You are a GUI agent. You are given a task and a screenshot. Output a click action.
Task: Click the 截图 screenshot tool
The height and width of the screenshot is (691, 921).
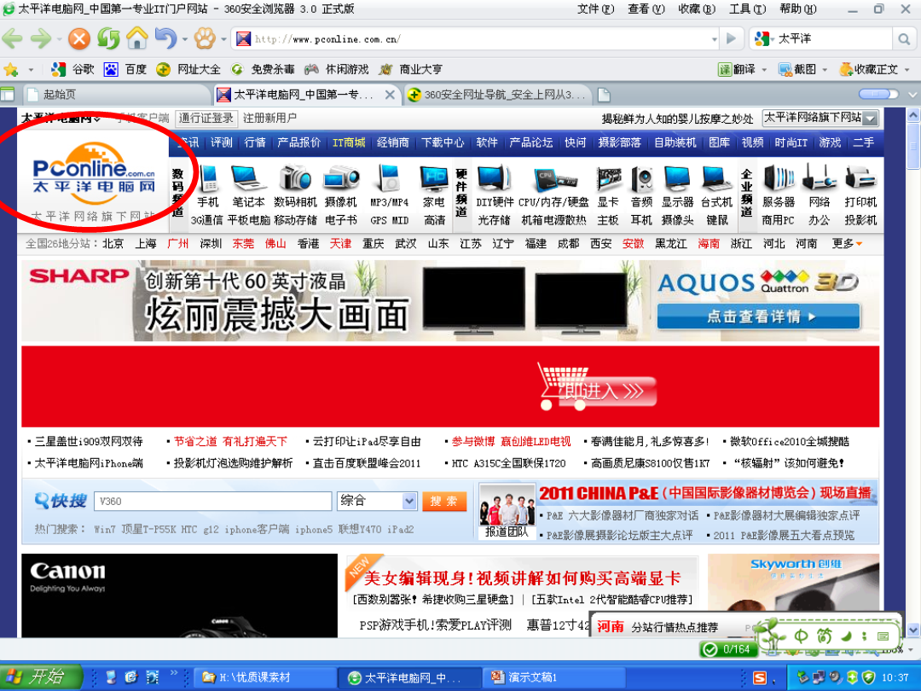coord(797,69)
